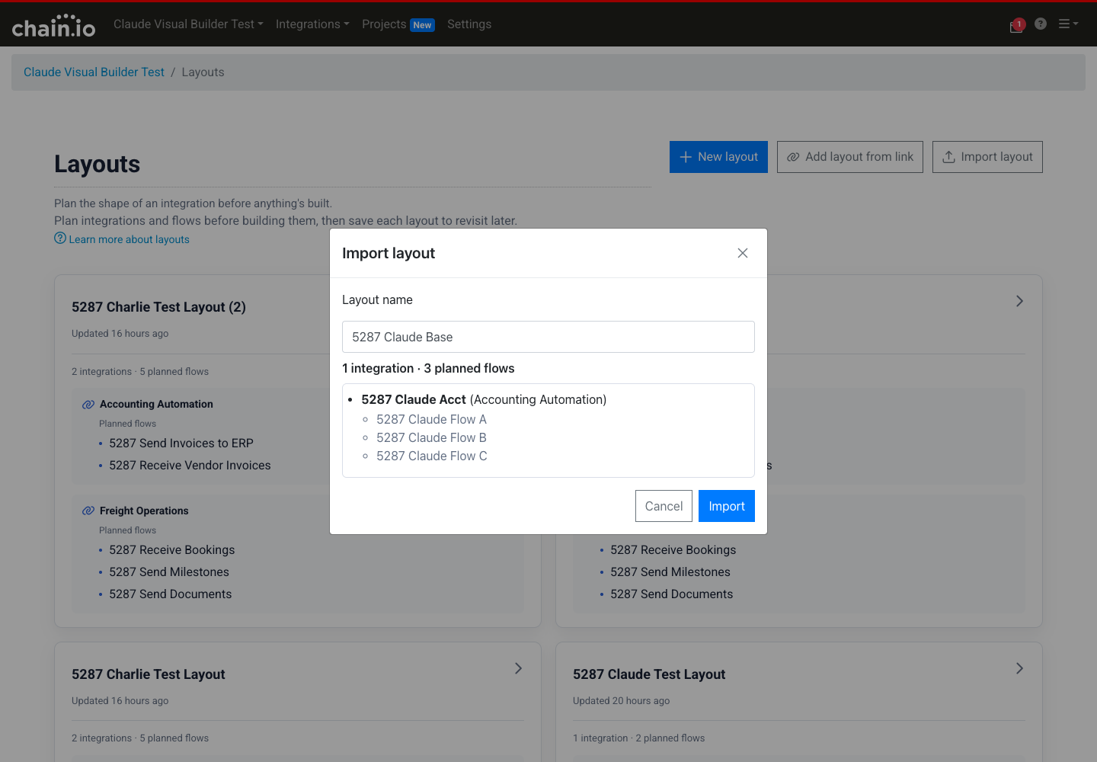The image size is (1097, 762).
Task: Click the Freight Operations link icon
Action: [88, 511]
